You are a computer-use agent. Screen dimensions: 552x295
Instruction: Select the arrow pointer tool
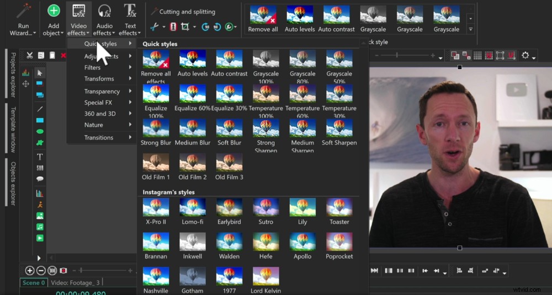pyautogui.click(x=40, y=73)
